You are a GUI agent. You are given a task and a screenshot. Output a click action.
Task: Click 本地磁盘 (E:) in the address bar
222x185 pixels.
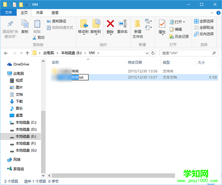coord(71,53)
